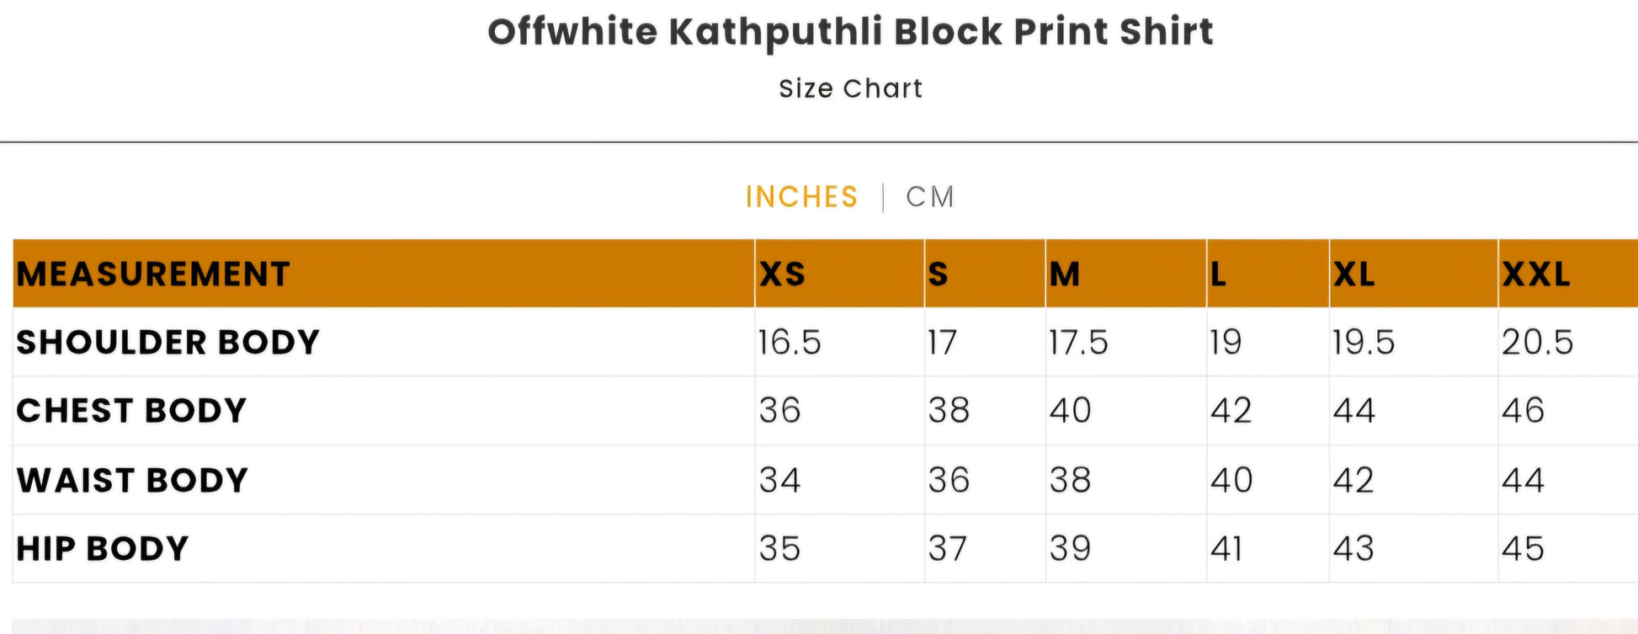
Task: Click the 20.5 shoulder value for XXL
Action: click(1537, 343)
